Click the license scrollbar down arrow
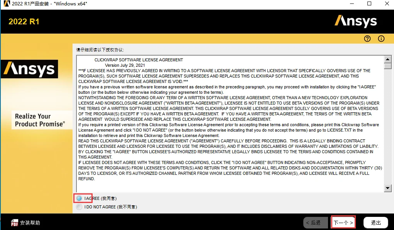The image size is (394, 230). coord(388,188)
